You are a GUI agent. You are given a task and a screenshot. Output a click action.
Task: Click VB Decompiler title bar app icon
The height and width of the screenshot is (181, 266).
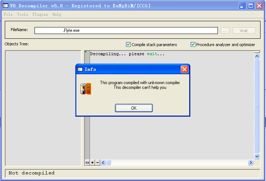pos(6,6)
